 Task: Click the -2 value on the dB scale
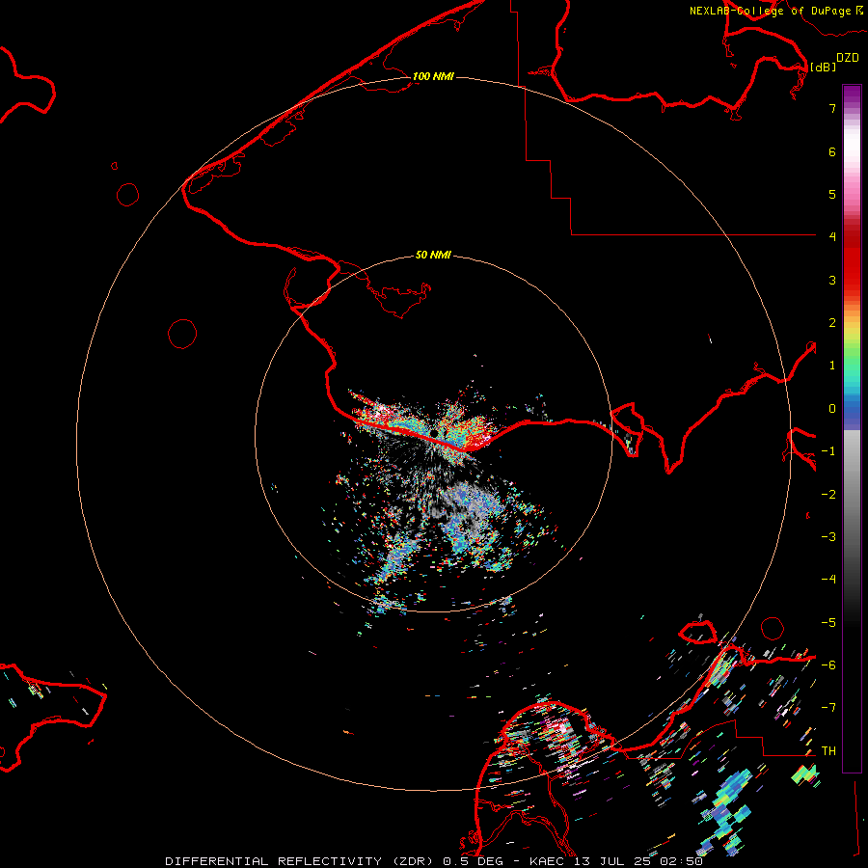pos(828,495)
